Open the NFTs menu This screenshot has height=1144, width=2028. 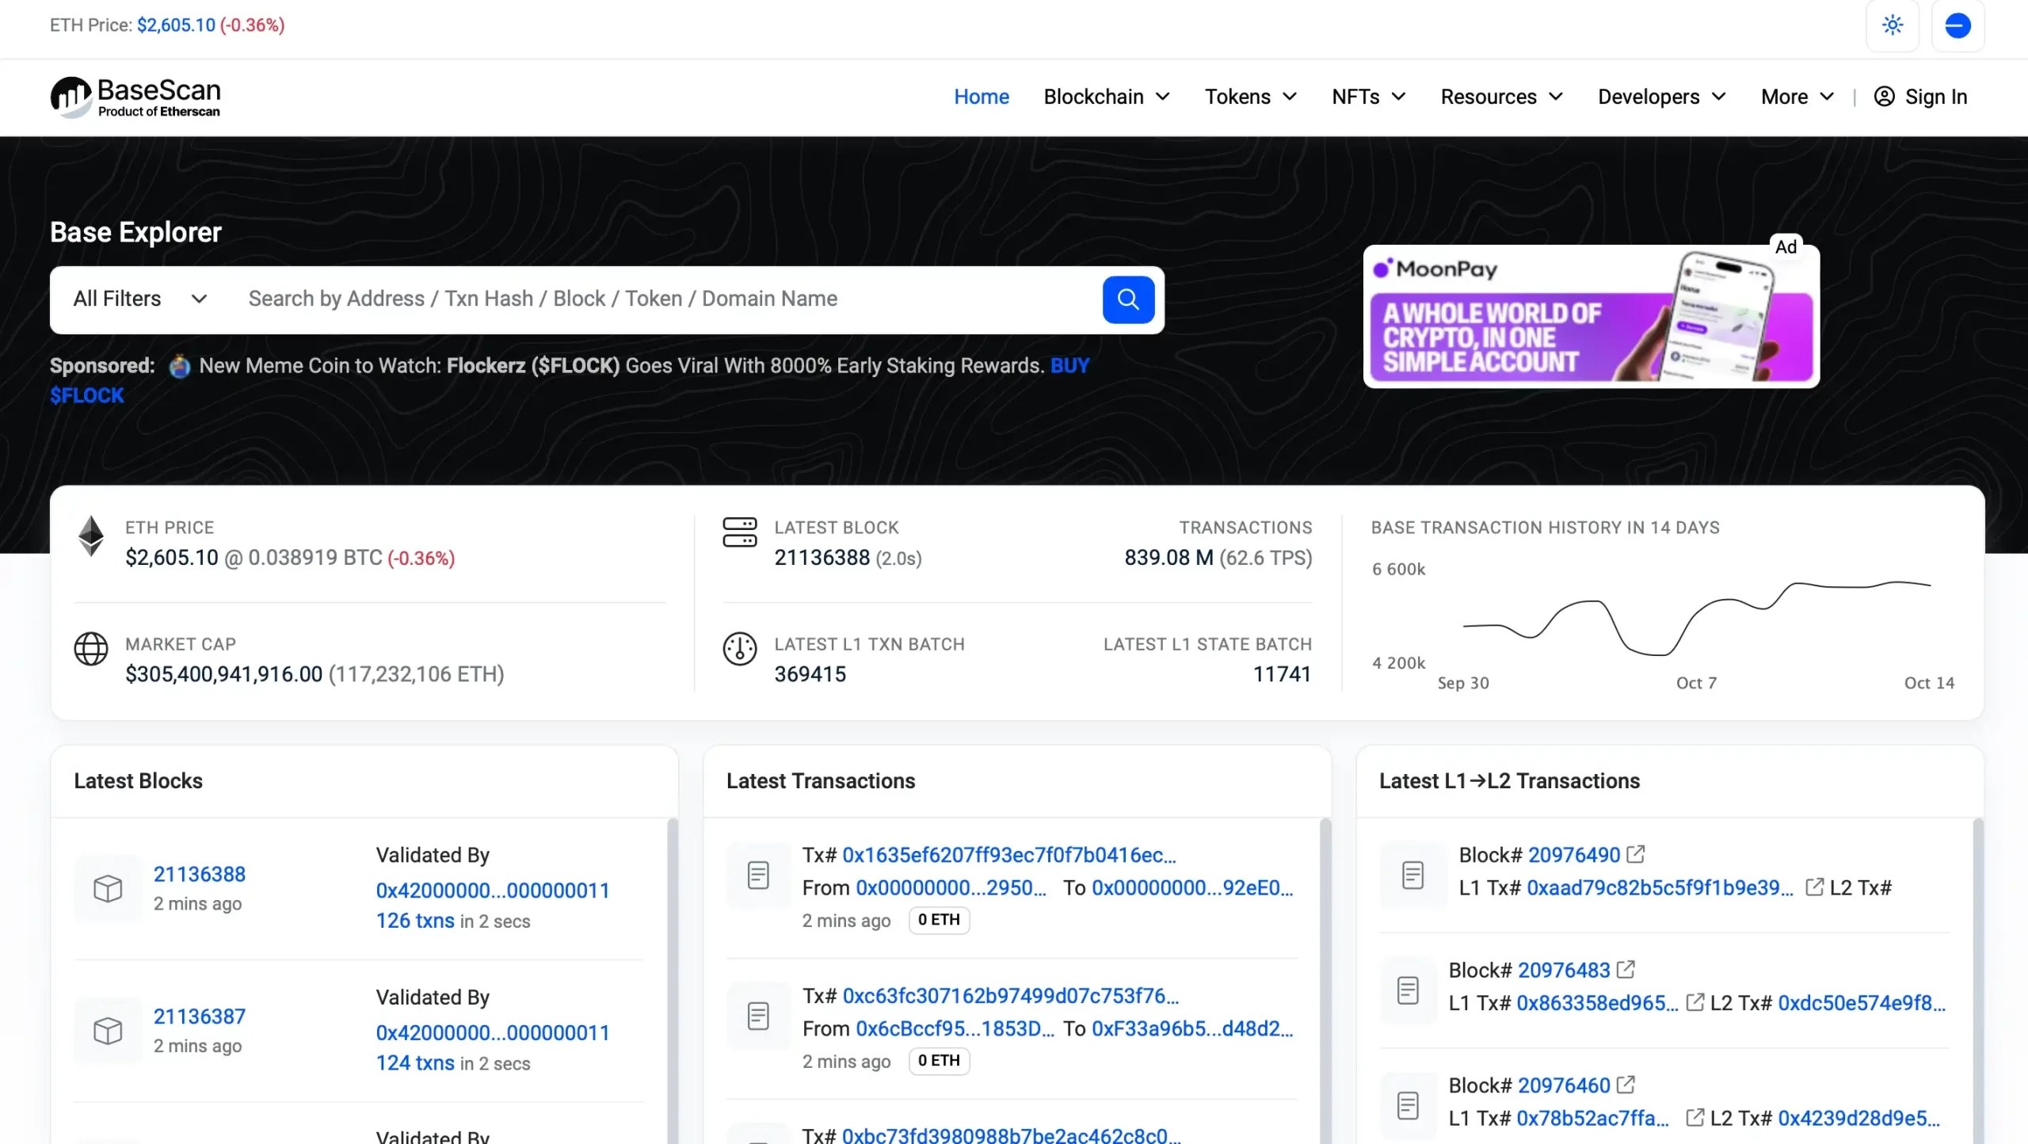(1367, 97)
